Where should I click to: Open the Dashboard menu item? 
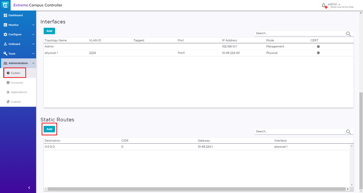(x=15, y=15)
